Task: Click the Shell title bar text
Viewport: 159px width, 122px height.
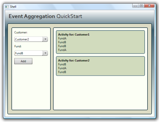Action: [13, 7]
